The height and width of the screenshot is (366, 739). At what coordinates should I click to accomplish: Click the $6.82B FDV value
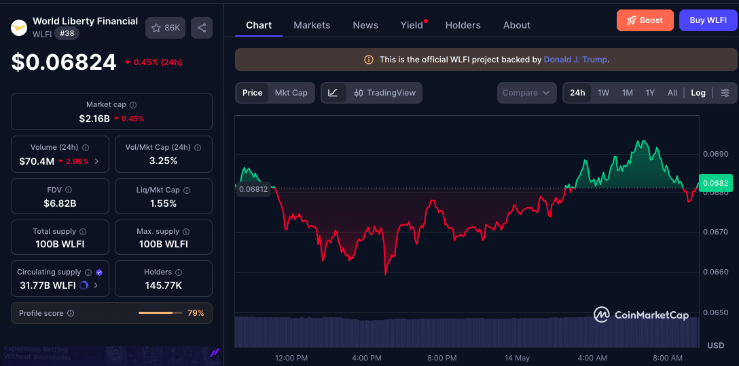[60, 204]
